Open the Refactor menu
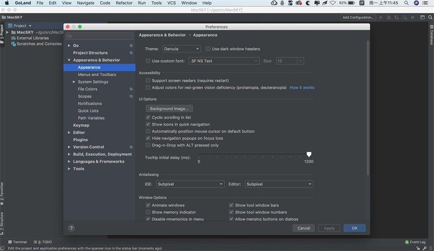The height and width of the screenshot is (251, 434). point(124,3)
